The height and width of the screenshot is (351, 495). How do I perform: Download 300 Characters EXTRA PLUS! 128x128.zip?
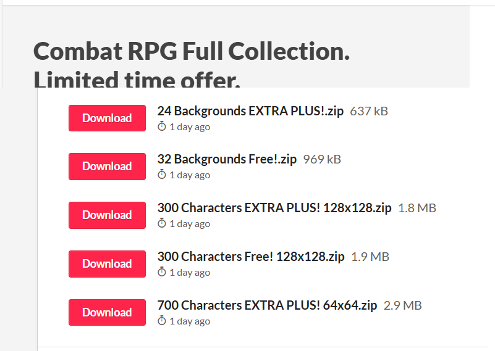pos(107,215)
